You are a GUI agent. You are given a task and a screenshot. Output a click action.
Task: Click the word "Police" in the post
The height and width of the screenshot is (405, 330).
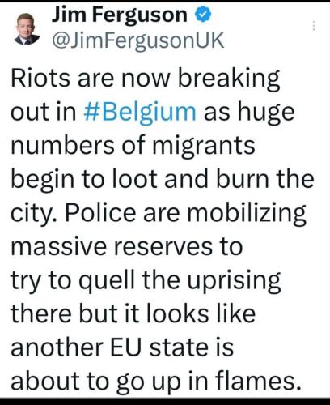coord(100,213)
